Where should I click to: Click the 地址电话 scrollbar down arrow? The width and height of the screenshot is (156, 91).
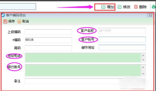(143, 60)
